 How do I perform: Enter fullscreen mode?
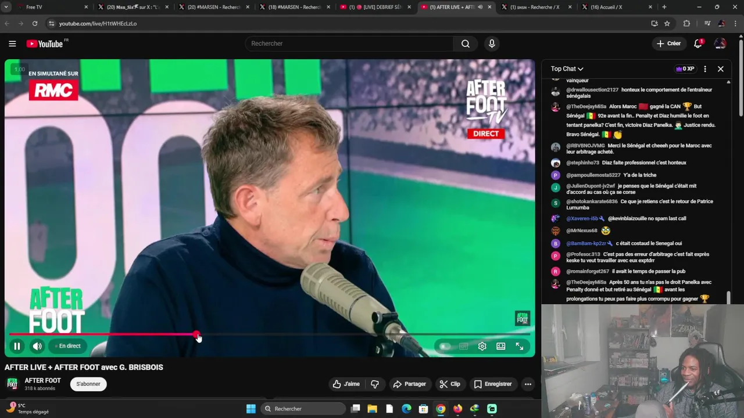tap(520, 347)
